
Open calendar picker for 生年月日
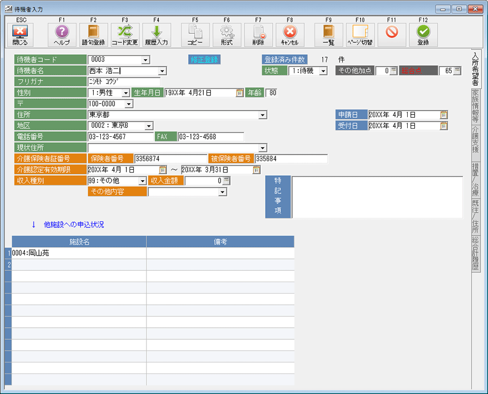239,93
